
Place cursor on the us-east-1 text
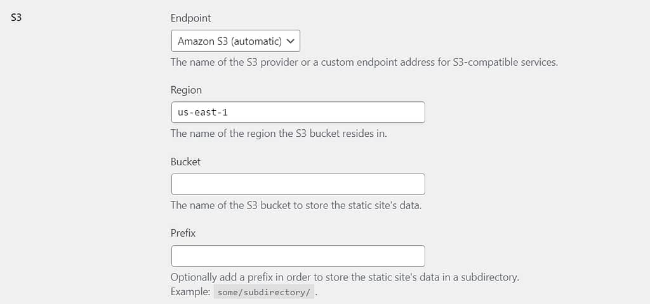click(202, 112)
